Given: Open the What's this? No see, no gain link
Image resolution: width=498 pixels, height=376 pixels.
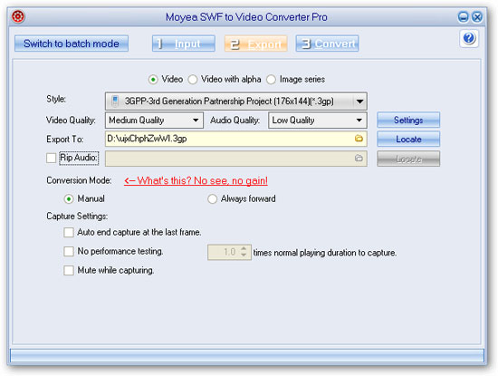Looking at the screenshot, I should click(196, 181).
